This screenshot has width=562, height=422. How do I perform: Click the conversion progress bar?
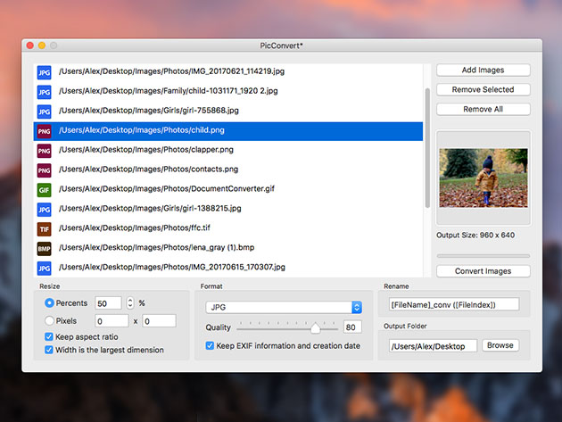coord(483,256)
